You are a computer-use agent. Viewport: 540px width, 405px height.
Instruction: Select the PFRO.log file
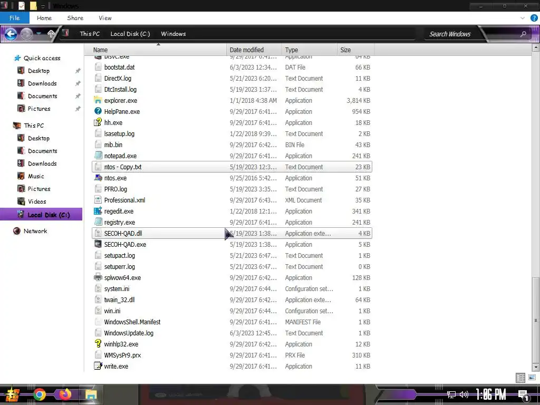click(x=232, y=189)
